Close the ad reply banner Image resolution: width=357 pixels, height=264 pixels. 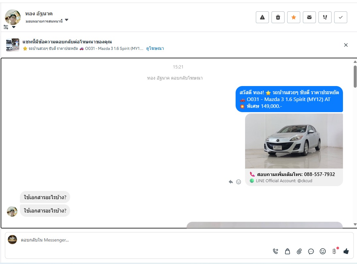[x=346, y=45]
